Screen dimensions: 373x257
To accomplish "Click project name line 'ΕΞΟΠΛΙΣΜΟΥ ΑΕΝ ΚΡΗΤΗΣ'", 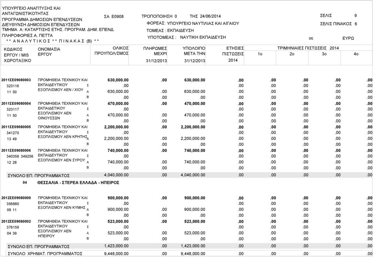I will point(62,137).
